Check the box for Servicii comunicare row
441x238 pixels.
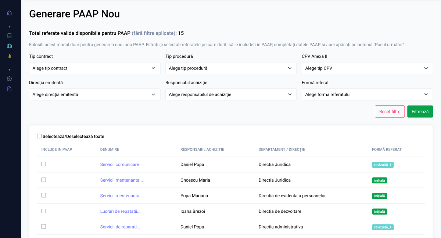(44, 164)
